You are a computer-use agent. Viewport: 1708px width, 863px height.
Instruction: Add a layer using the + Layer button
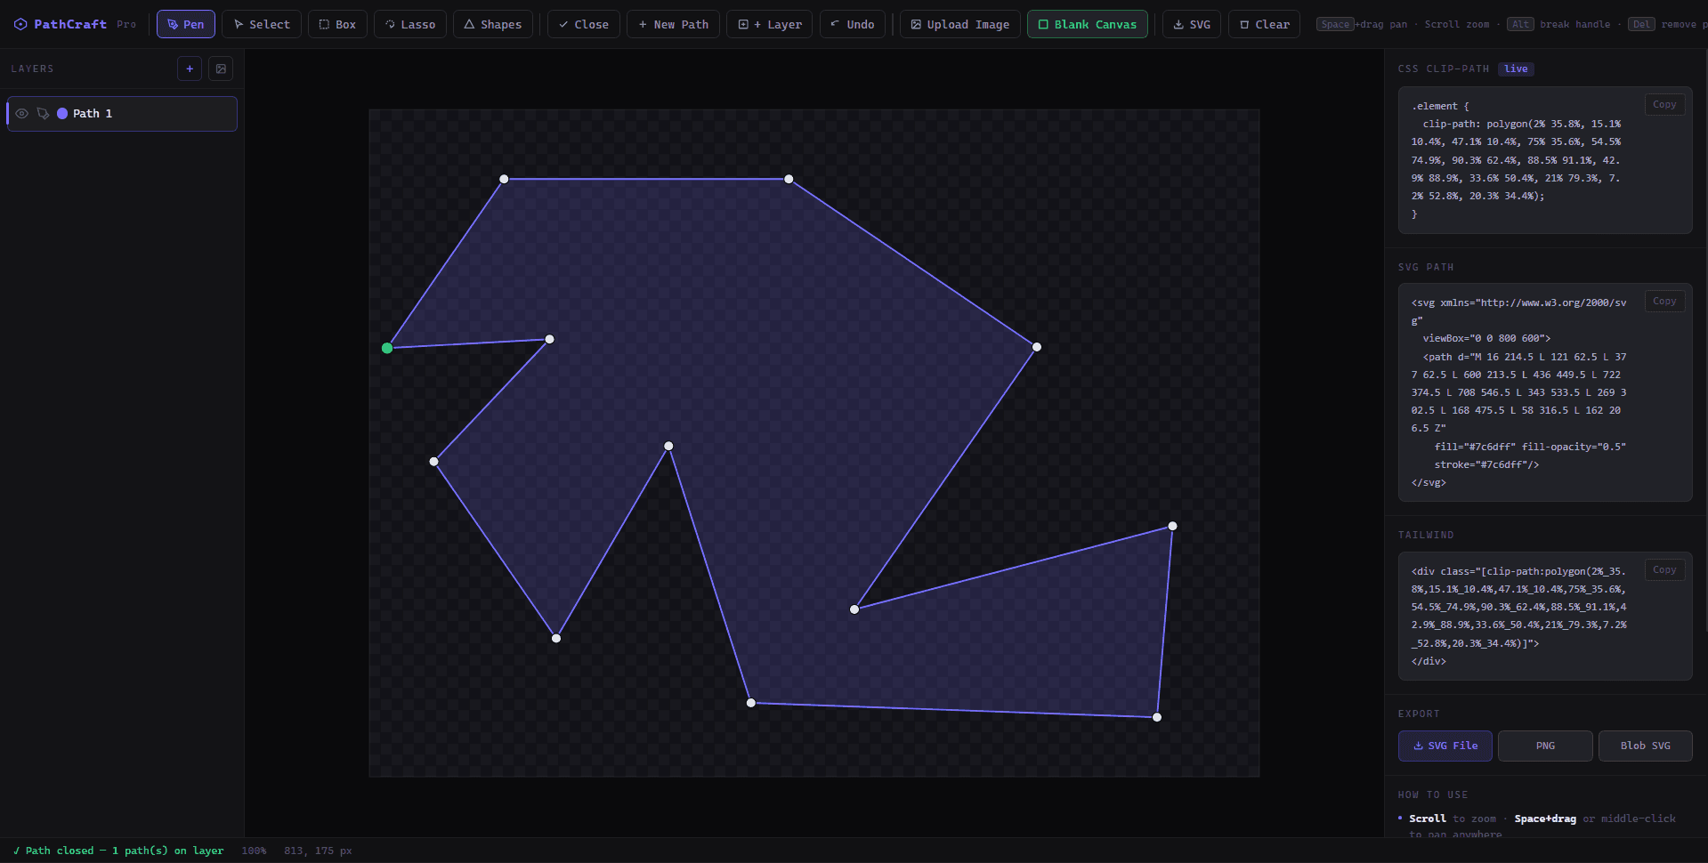pyautogui.click(x=769, y=24)
